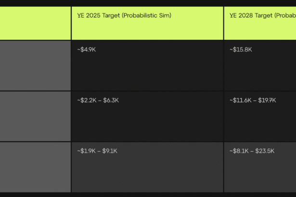Click the $9.1K upper bound value

[x=109, y=151]
